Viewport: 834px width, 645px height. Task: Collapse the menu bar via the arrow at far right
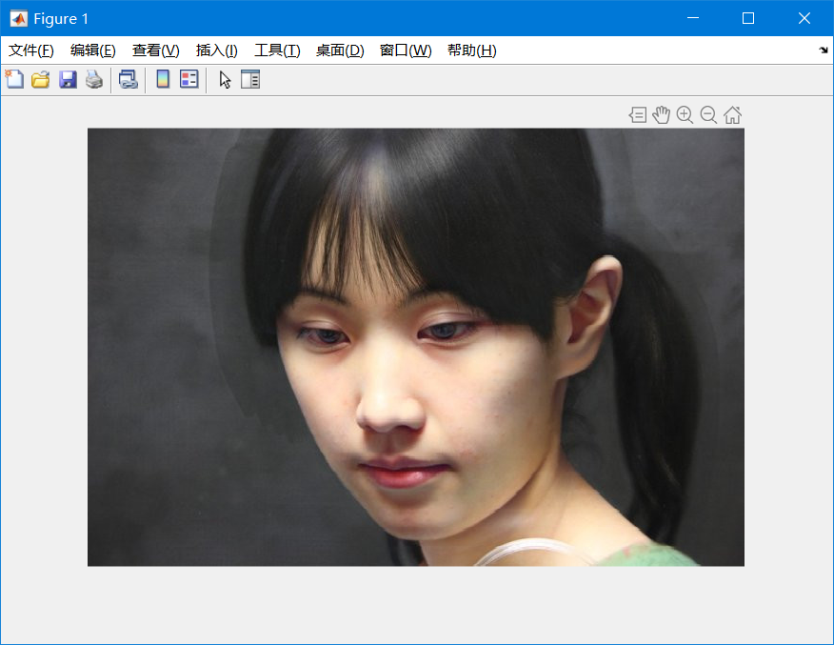point(823,50)
